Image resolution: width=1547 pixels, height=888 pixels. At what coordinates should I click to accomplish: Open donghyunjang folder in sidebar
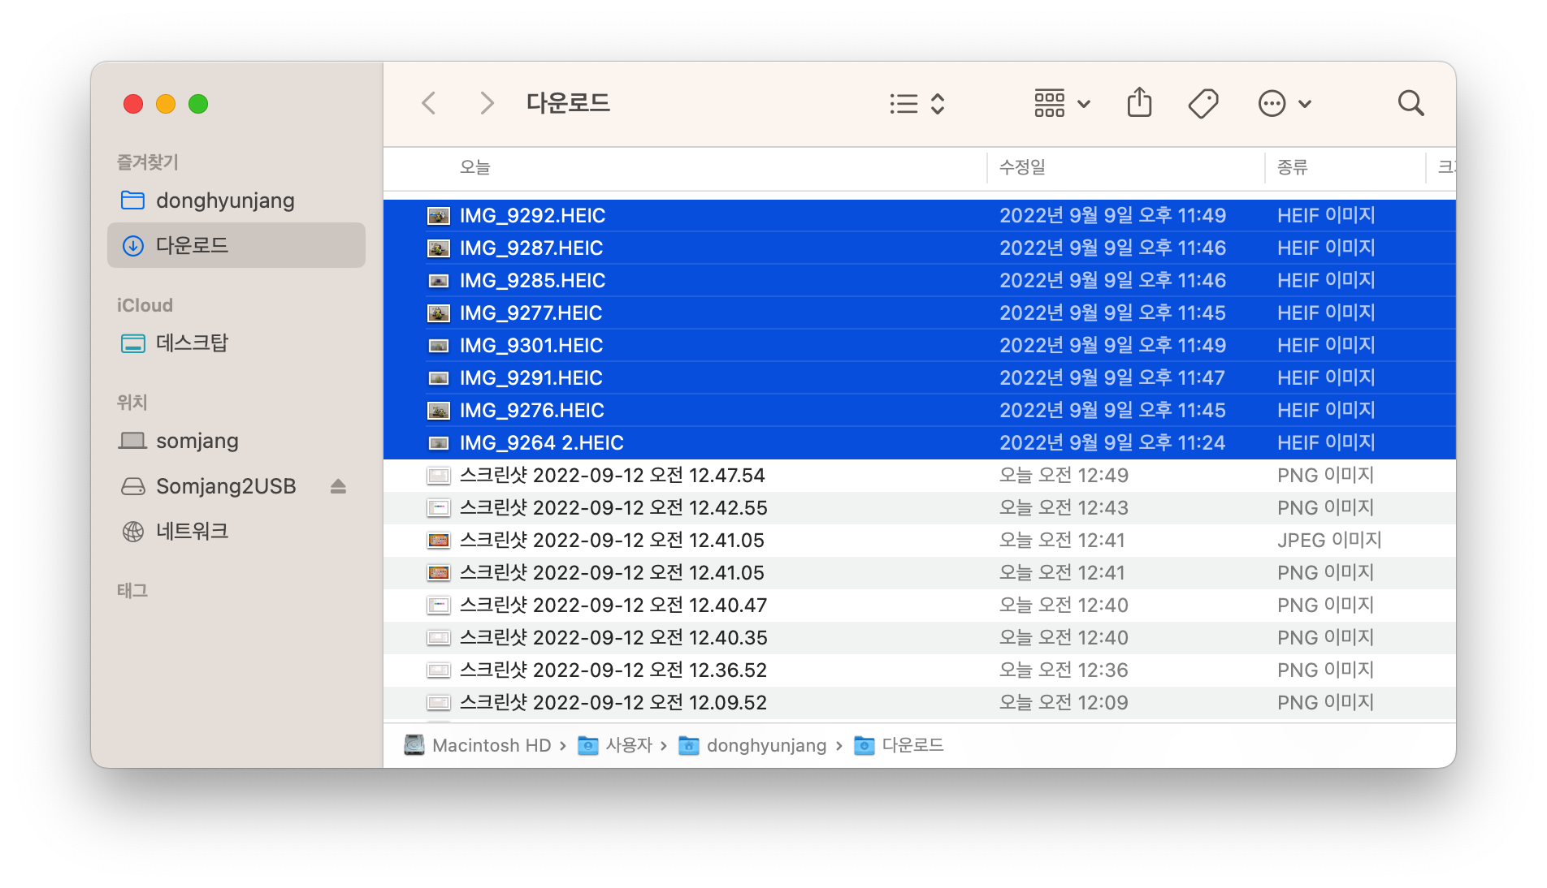(x=236, y=200)
